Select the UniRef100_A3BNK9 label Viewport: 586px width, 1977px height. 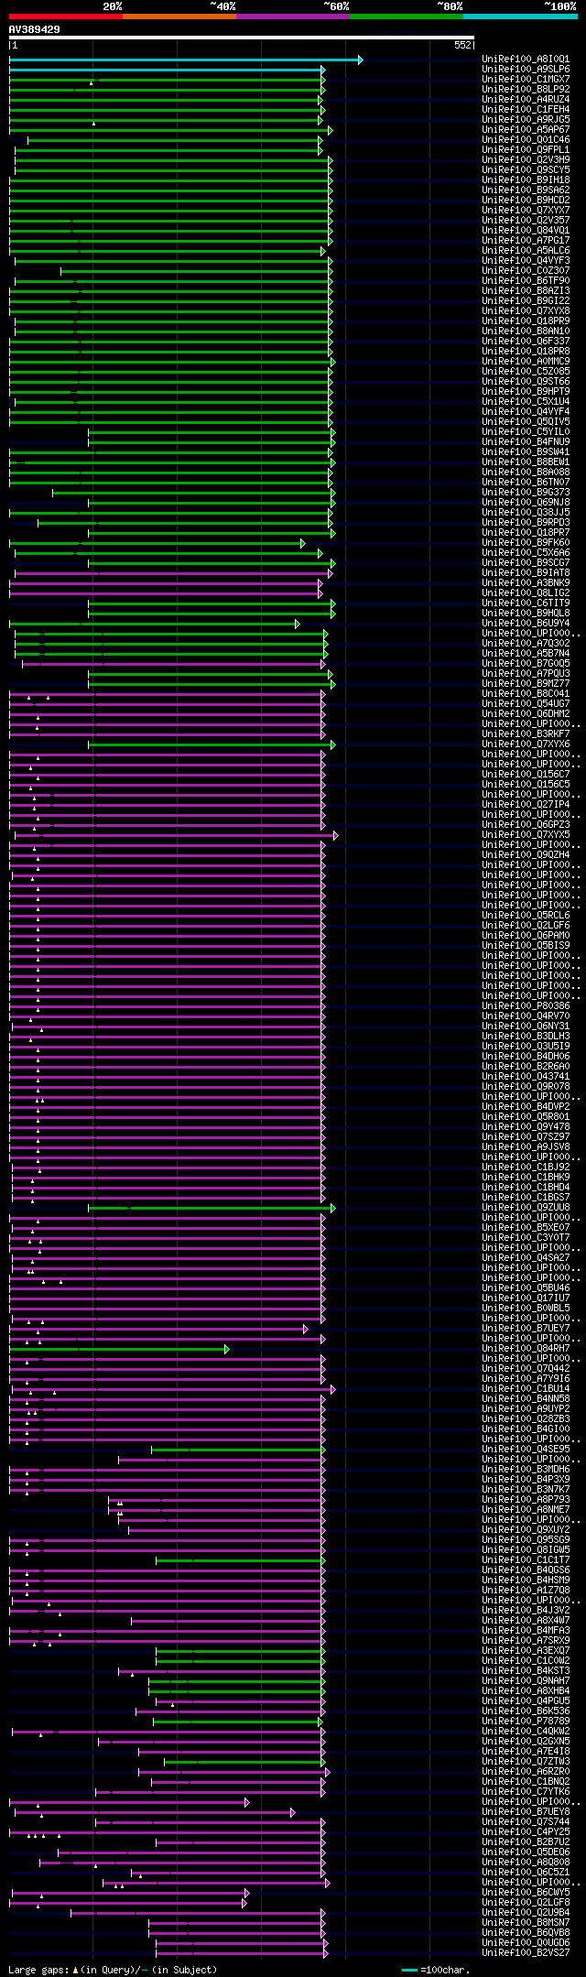pyautogui.click(x=526, y=583)
